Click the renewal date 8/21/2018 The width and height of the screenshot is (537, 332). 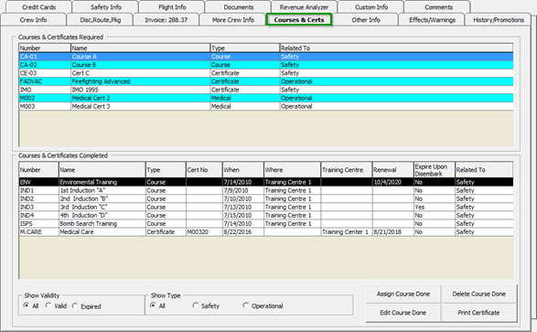click(392, 231)
